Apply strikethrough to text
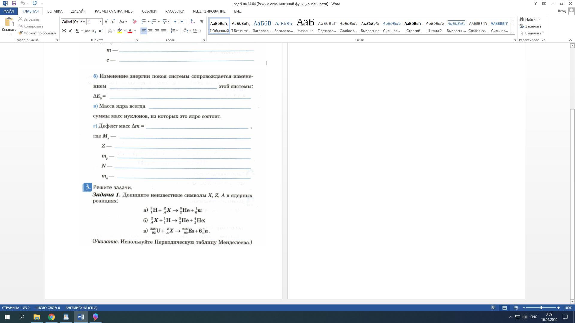The image size is (575, 323). click(87, 31)
